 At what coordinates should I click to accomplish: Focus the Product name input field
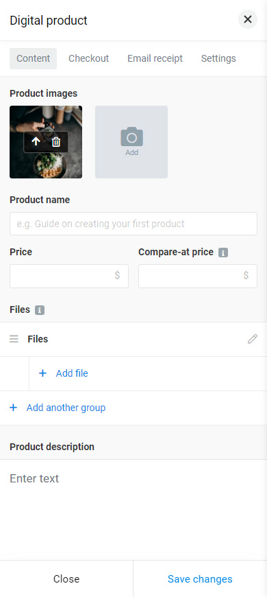[x=133, y=224]
